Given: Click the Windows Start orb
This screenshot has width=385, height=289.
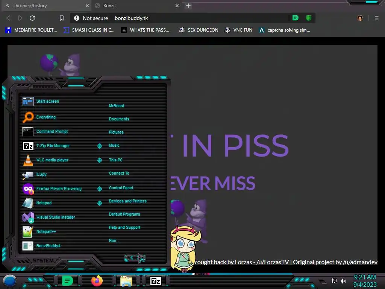Looking at the screenshot, I should click(x=9, y=281).
